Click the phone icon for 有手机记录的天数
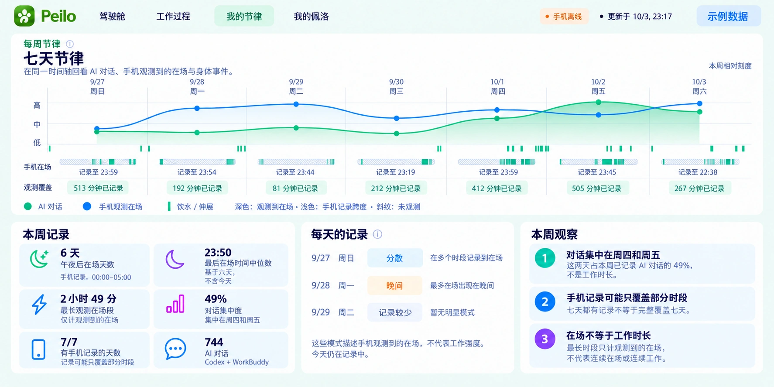The image size is (774, 387). click(x=38, y=349)
